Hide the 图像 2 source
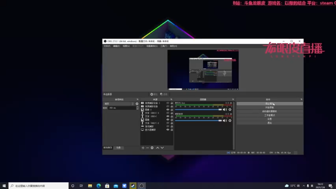Image resolution: width=336 pixels, height=189 pixels. tap(168, 110)
